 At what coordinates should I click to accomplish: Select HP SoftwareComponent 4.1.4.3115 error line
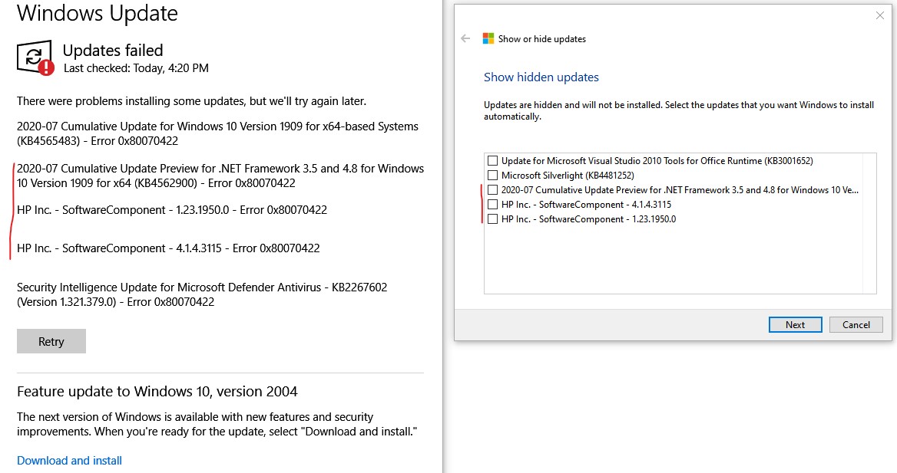(168, 248)
